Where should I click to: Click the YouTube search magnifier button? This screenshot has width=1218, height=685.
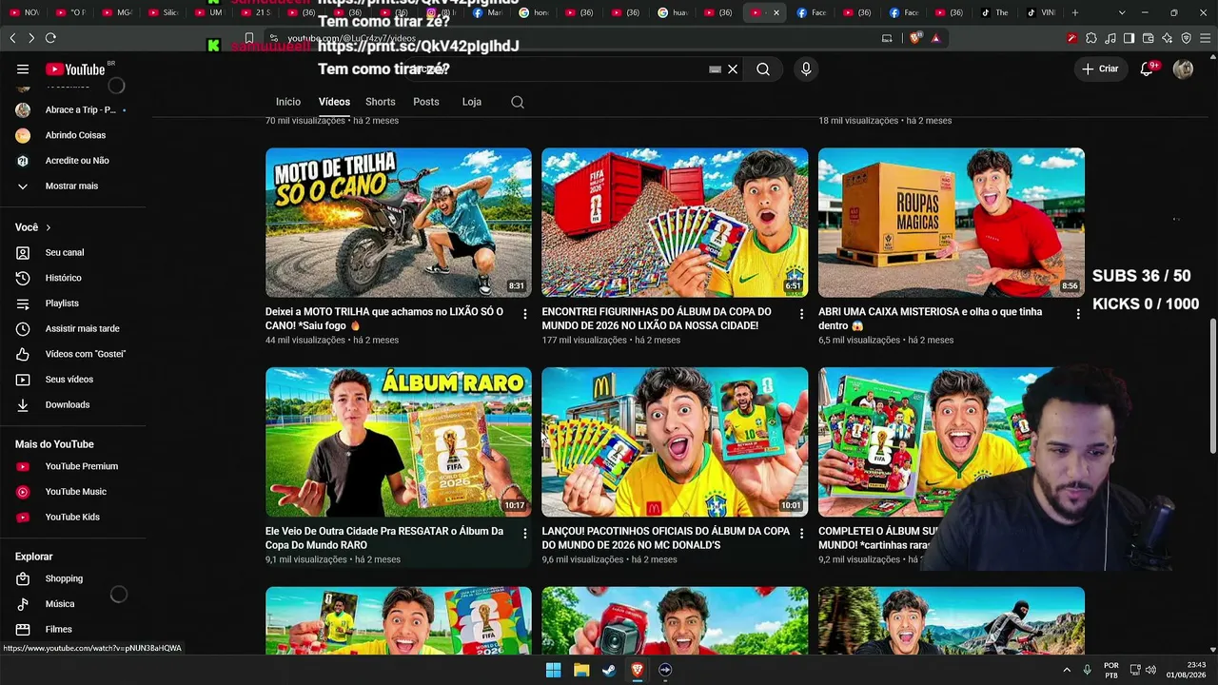tap(763, 69)
